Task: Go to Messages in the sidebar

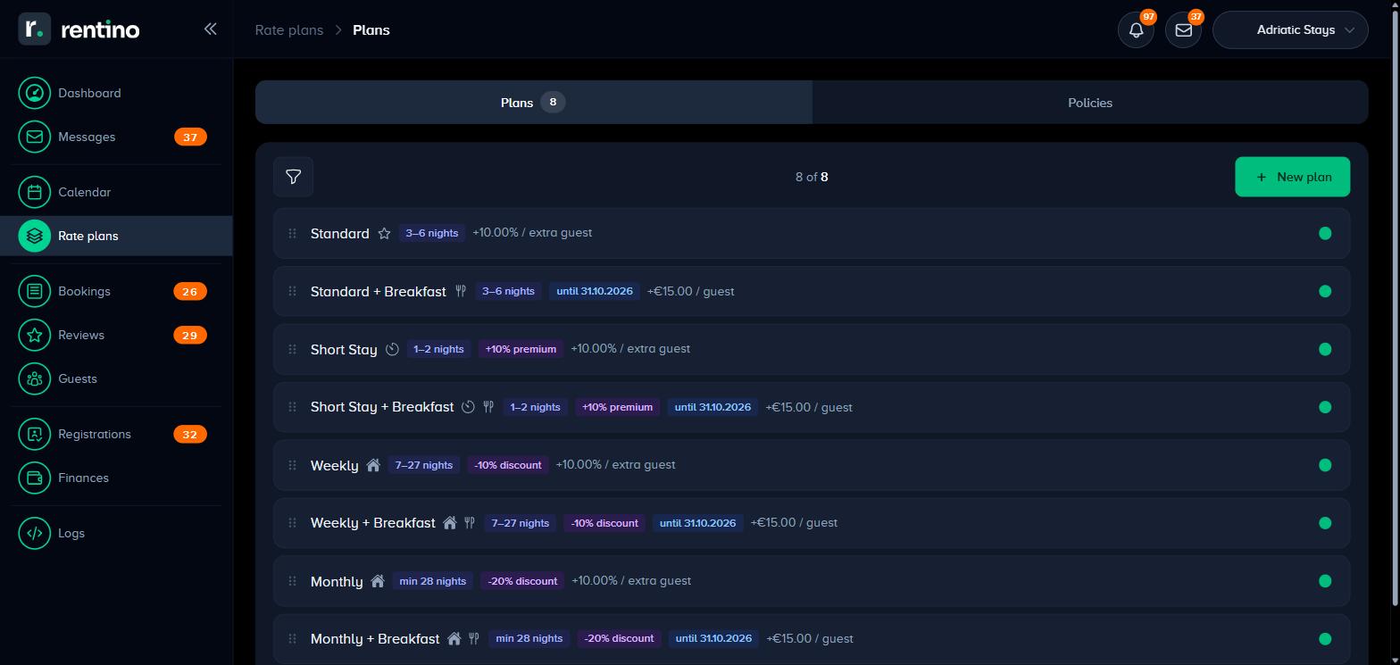Action: tap(116, 137)
